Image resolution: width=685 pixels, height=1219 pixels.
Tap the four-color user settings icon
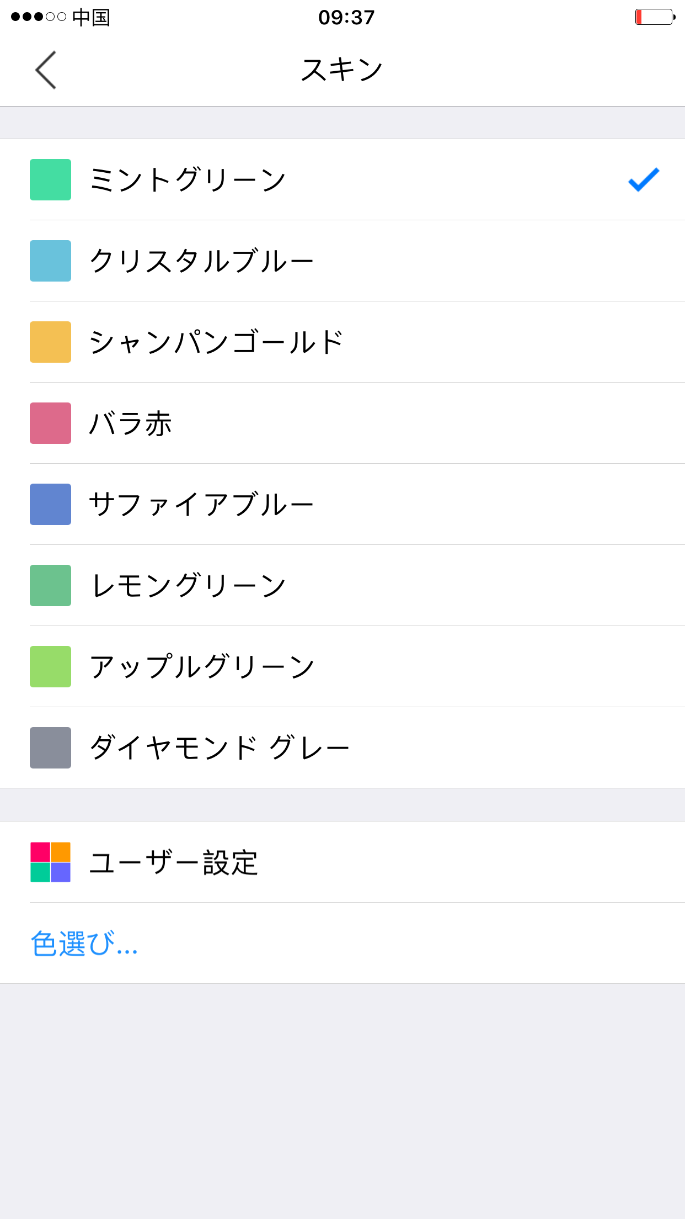click(x=50, y=862)
